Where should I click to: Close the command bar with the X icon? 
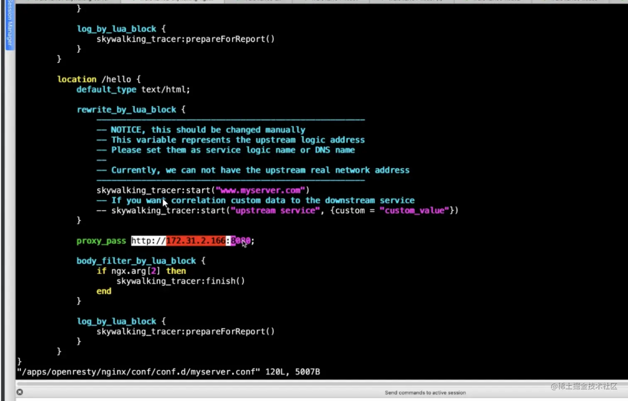point(20,392)
